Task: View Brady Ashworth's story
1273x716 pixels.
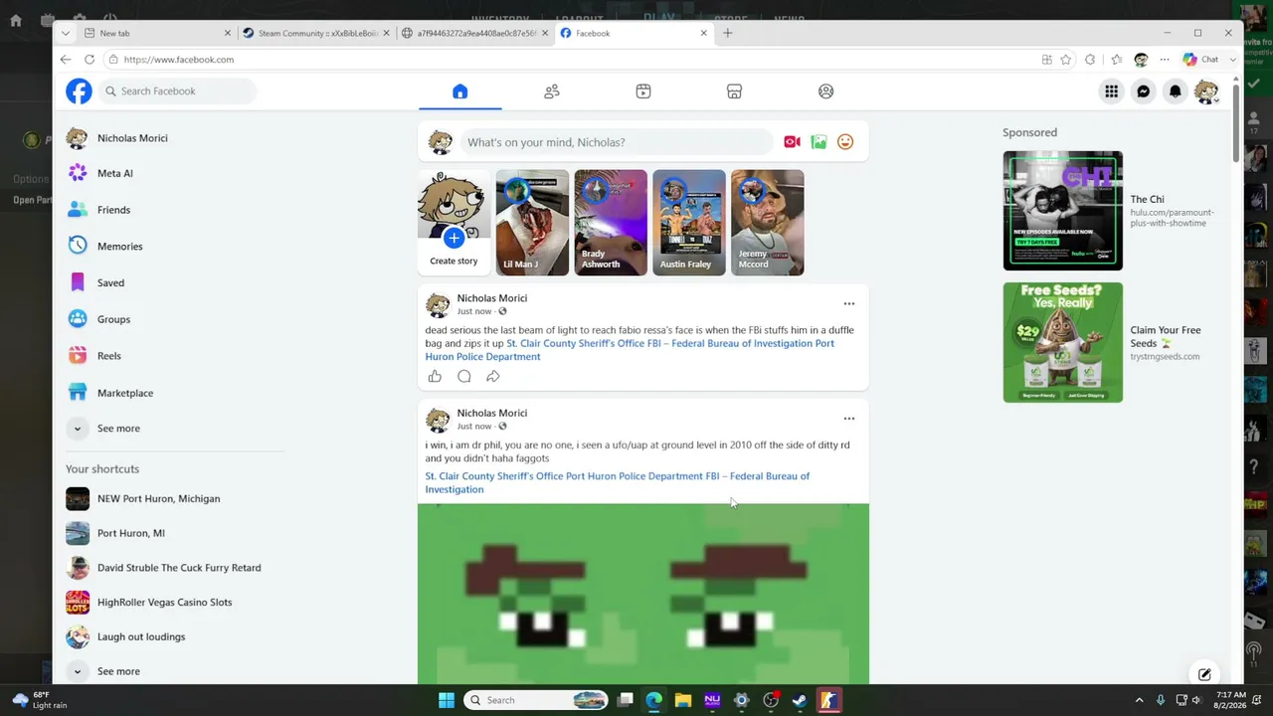Action: [x=611, y=222]
